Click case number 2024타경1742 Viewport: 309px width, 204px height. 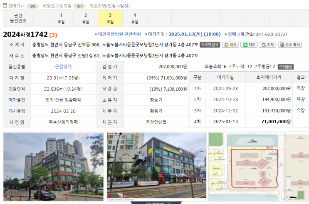(25, 34)
